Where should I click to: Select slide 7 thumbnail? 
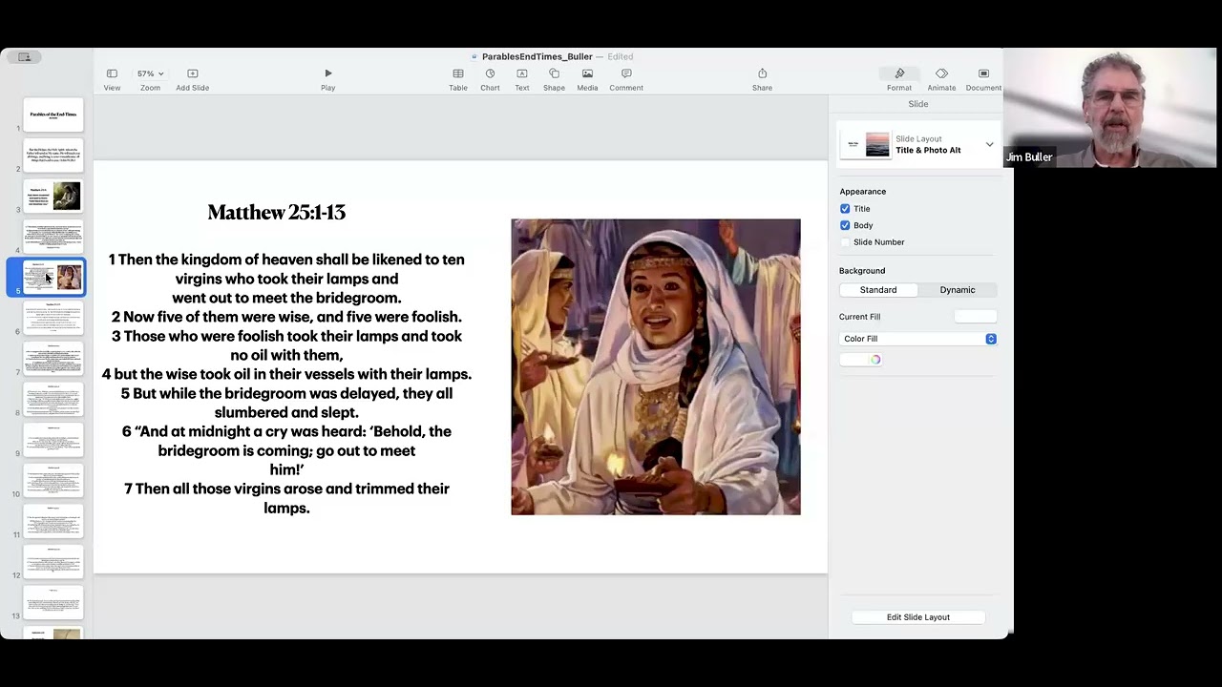pyautogui.click(x=53, y=359)
